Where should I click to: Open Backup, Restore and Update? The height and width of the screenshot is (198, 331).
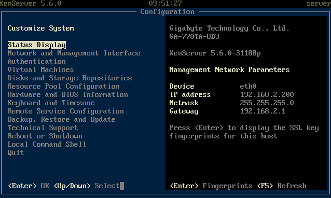(61, 120)
